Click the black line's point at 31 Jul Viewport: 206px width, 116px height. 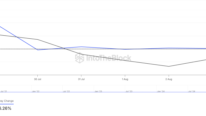[81, 54]
